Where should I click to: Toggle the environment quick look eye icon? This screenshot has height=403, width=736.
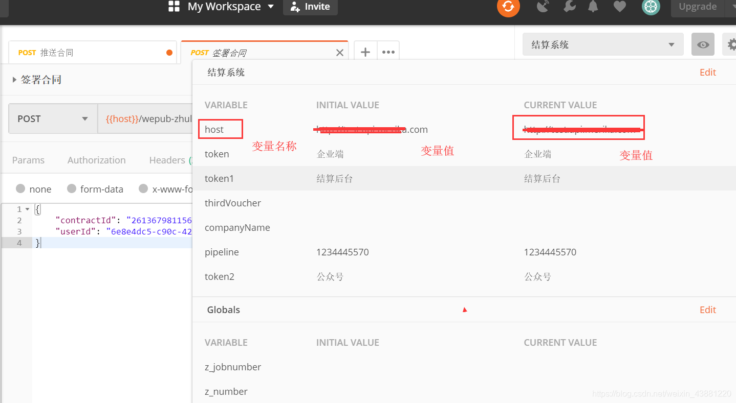click(x=703, y=44)
